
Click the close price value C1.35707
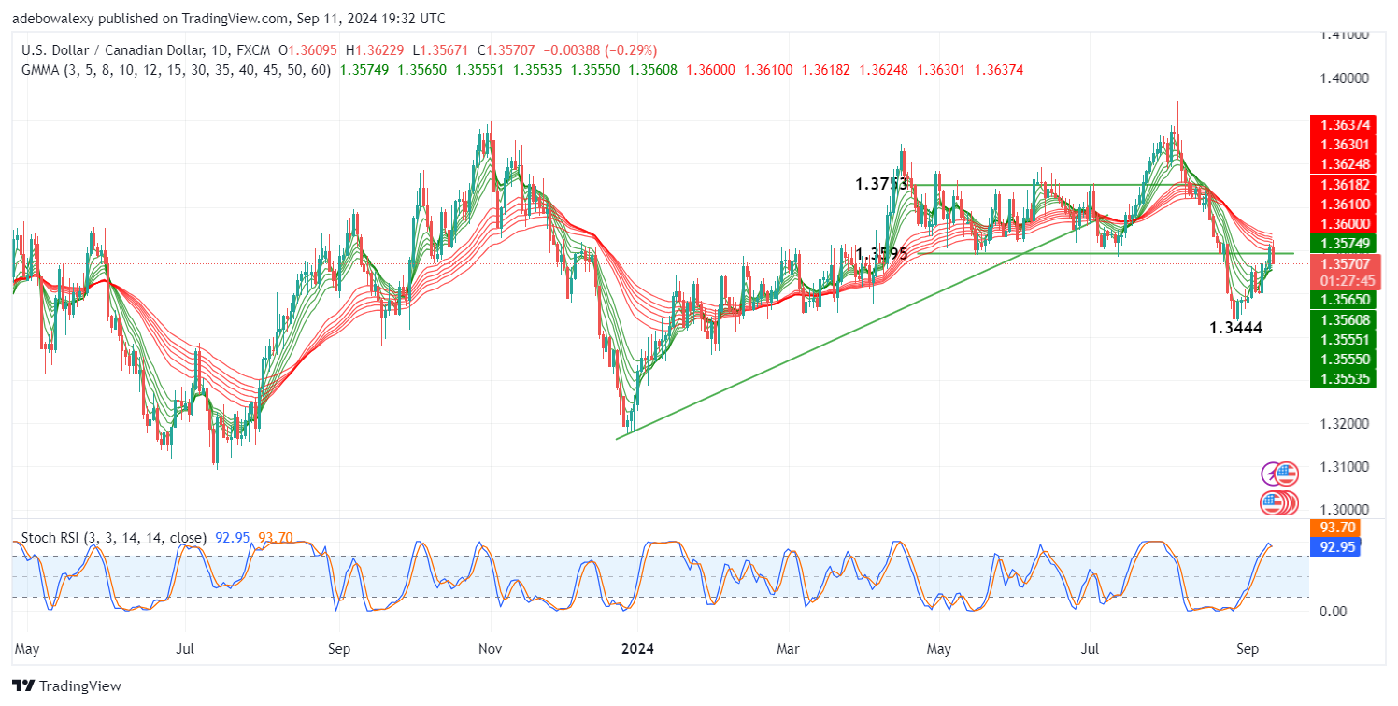click(x=508, y=50)
